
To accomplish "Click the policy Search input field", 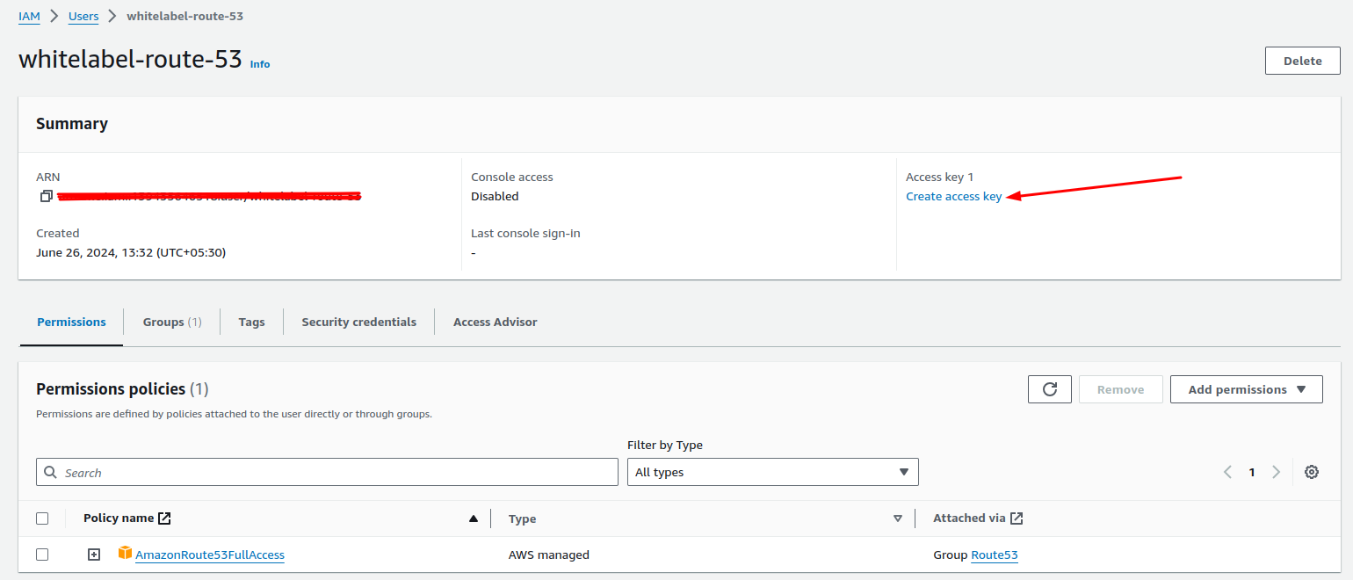I will click(334, 472).
